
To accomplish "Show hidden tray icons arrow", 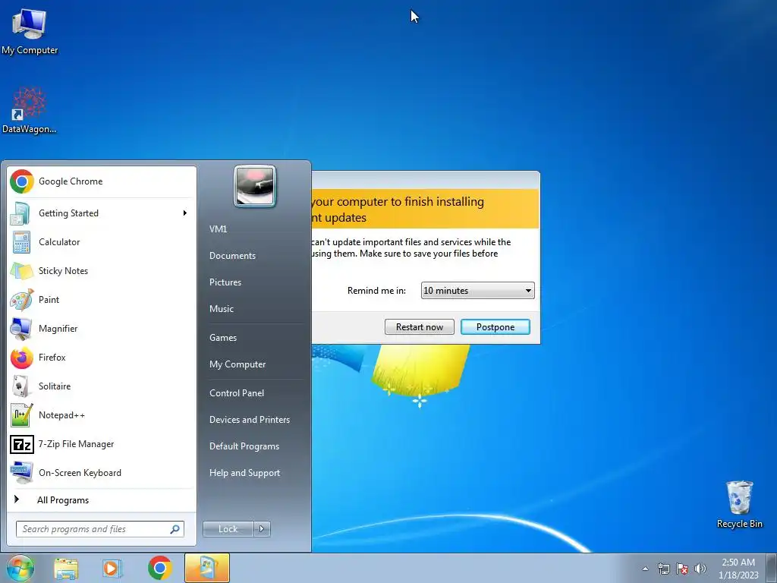I will tap(645, 569).
